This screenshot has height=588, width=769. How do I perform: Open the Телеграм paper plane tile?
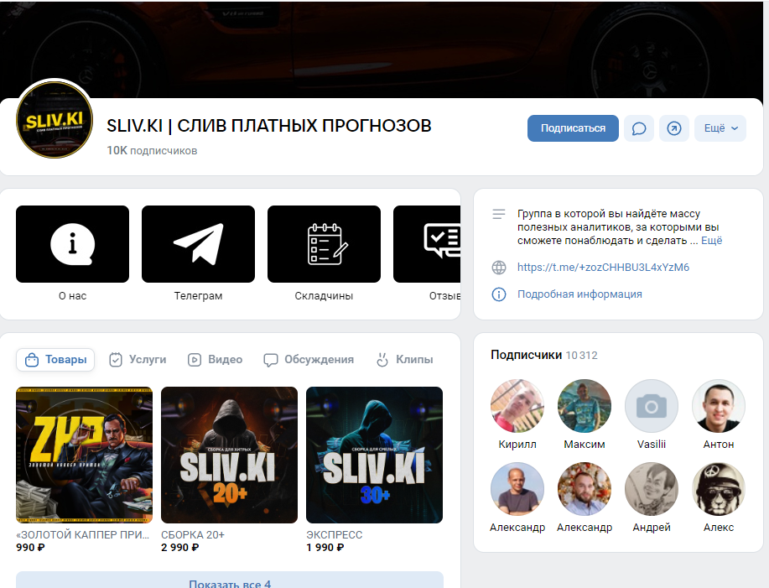(198, 244)
